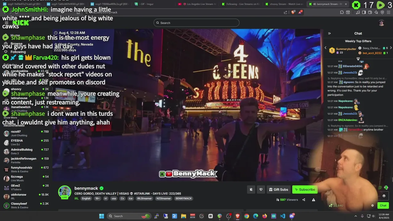393x221 pixels.
Task: Close the bennymack Stream tab
Action: [x=346, y=4]
